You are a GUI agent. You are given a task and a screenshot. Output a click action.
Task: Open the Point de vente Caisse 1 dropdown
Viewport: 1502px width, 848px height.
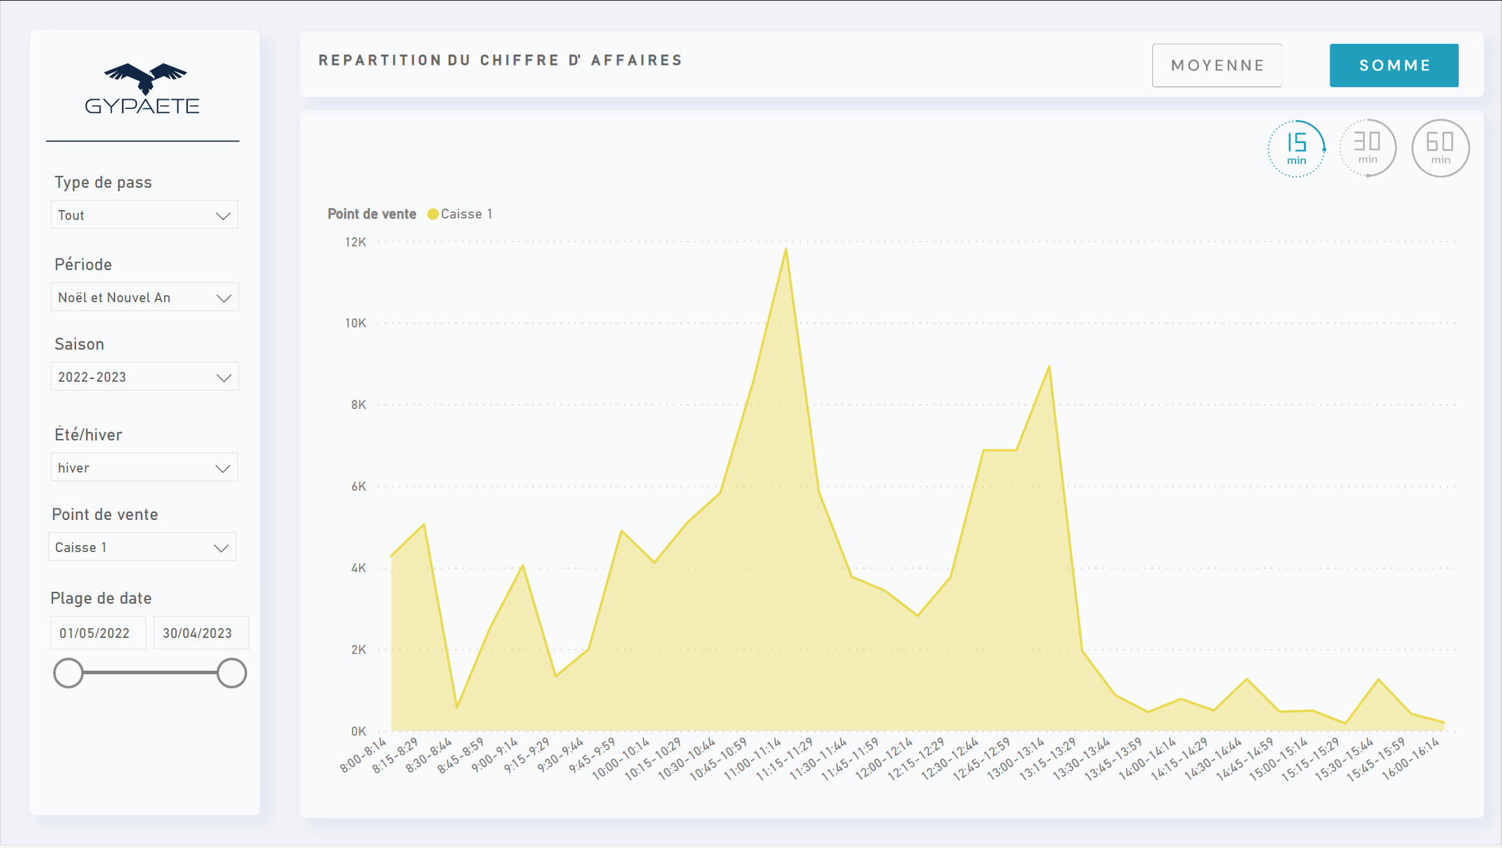[x=142, y=547]
